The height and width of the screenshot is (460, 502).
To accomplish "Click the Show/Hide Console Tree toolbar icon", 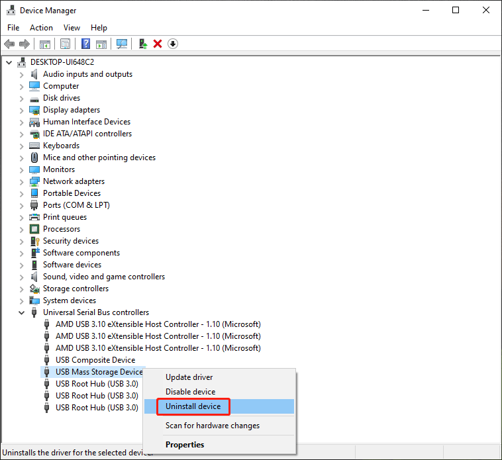I will point(45,44).
